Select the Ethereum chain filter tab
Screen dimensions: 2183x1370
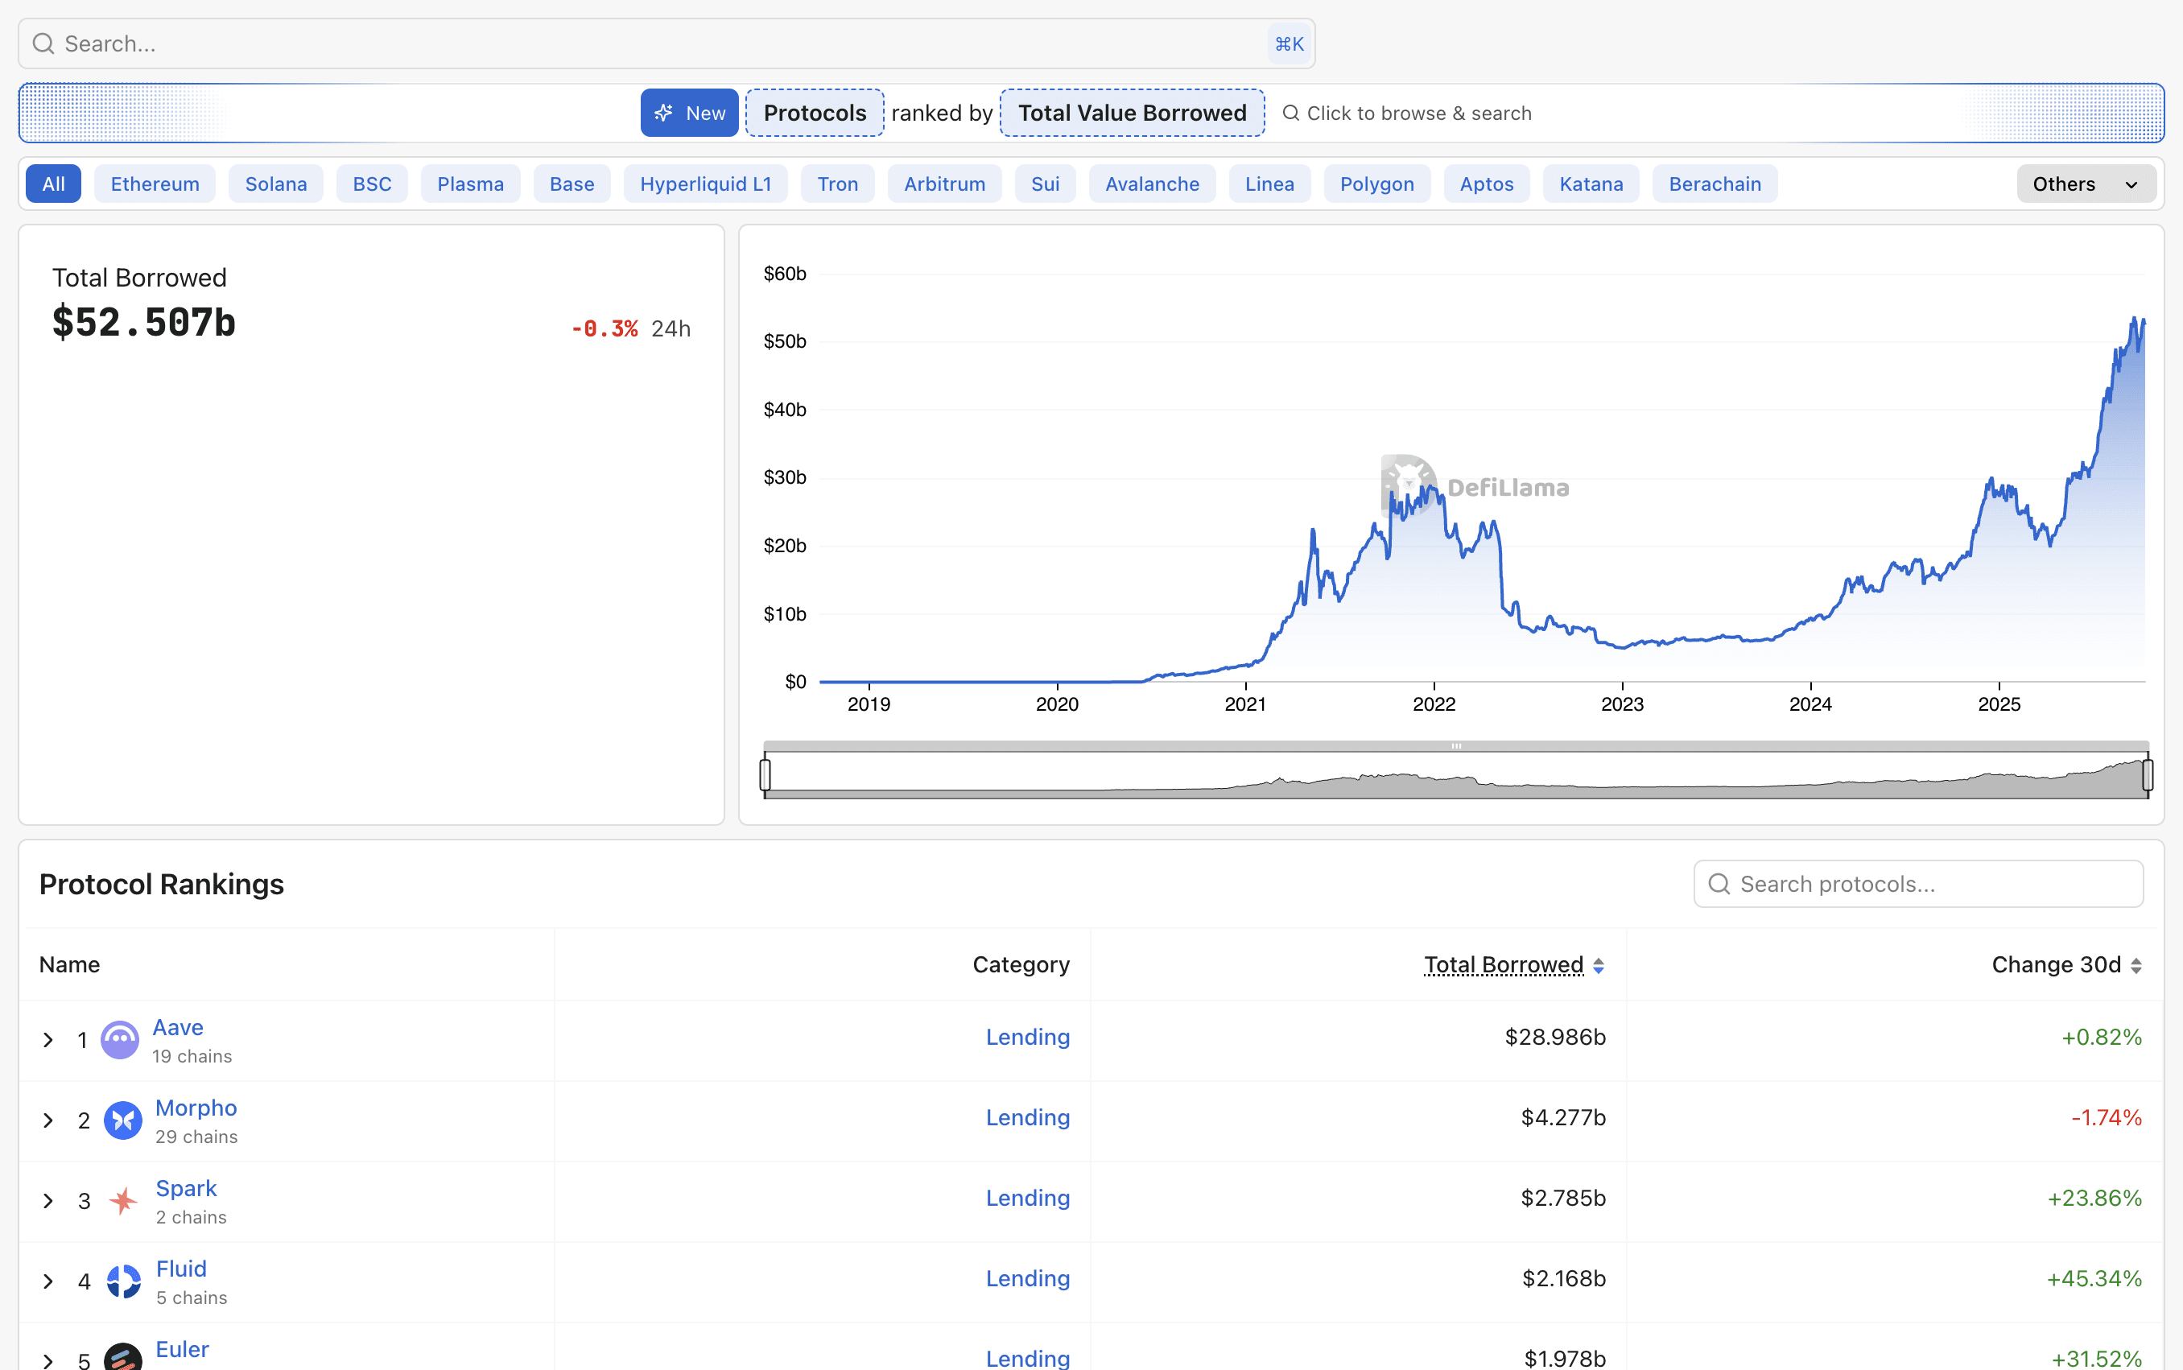tap(155, 184)
